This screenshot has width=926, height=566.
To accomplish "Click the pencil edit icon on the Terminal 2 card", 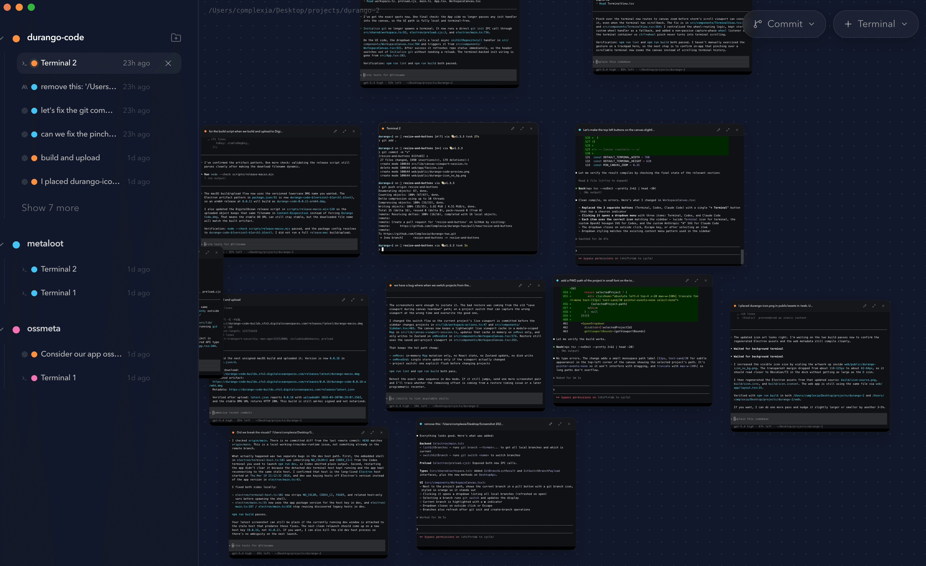I will coord(513,128).
